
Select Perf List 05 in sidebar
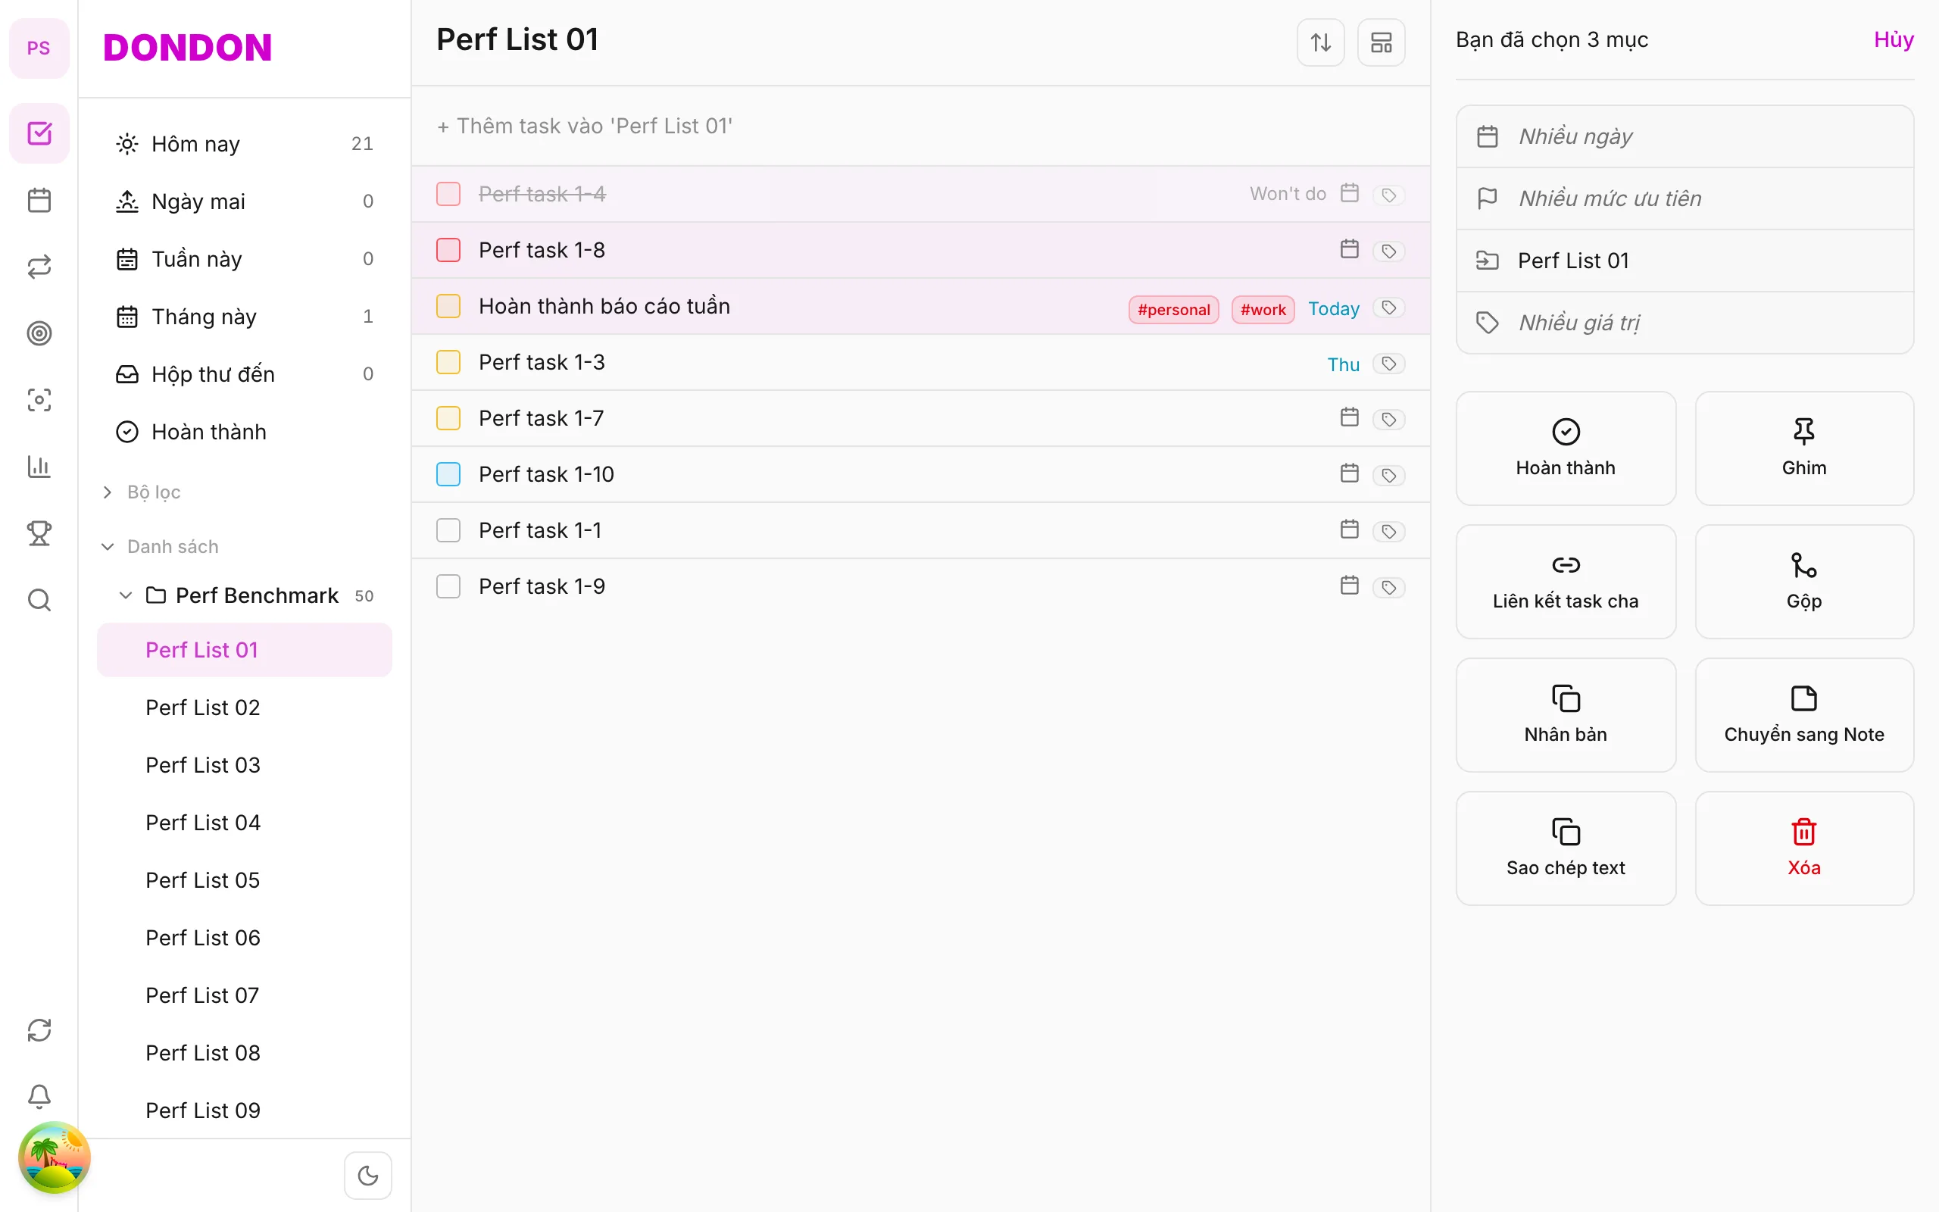pos(245,880)
